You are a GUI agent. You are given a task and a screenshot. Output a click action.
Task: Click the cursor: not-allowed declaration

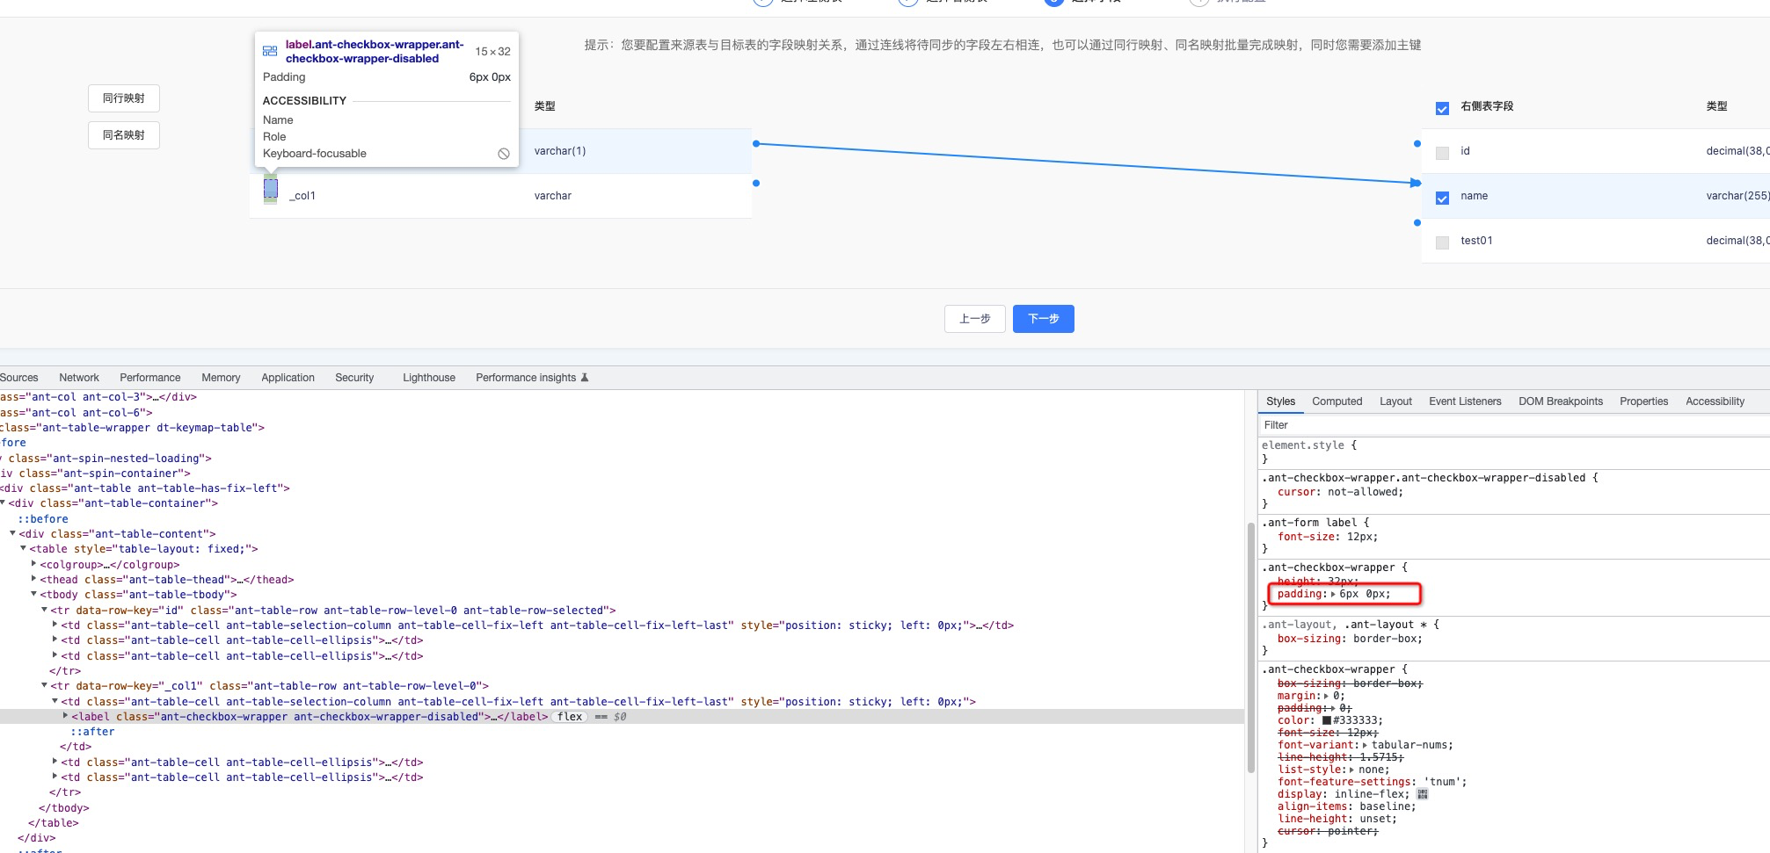pos(1340,492)
